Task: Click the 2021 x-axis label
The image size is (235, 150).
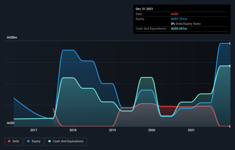Action: click(x=191, y=130)
